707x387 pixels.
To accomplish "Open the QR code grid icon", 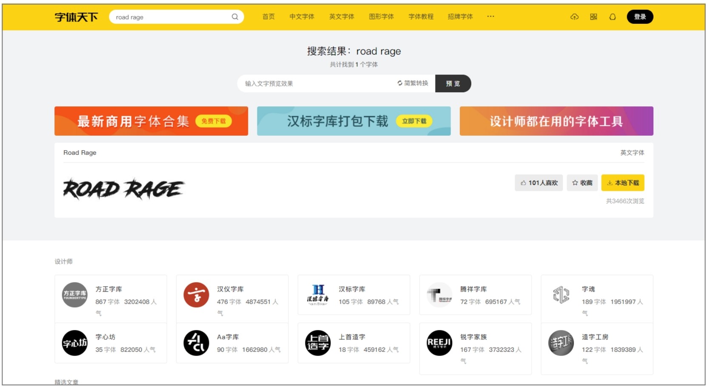I will [593, 17].
